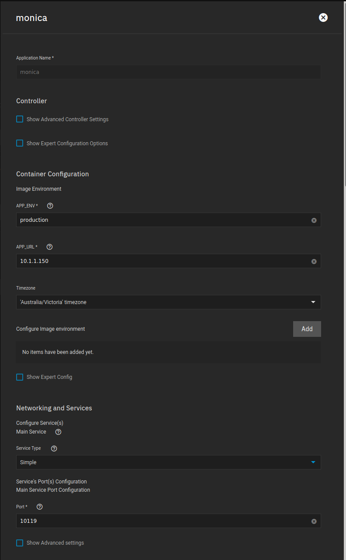Open help tooltip for Port
The height and width of the screenshot is (560, 346).
point(40,507)
